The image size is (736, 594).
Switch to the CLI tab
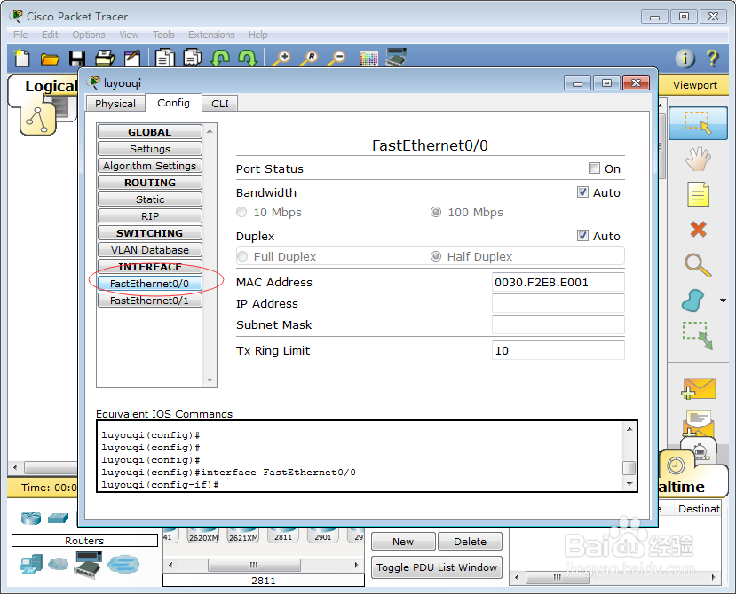219,104
